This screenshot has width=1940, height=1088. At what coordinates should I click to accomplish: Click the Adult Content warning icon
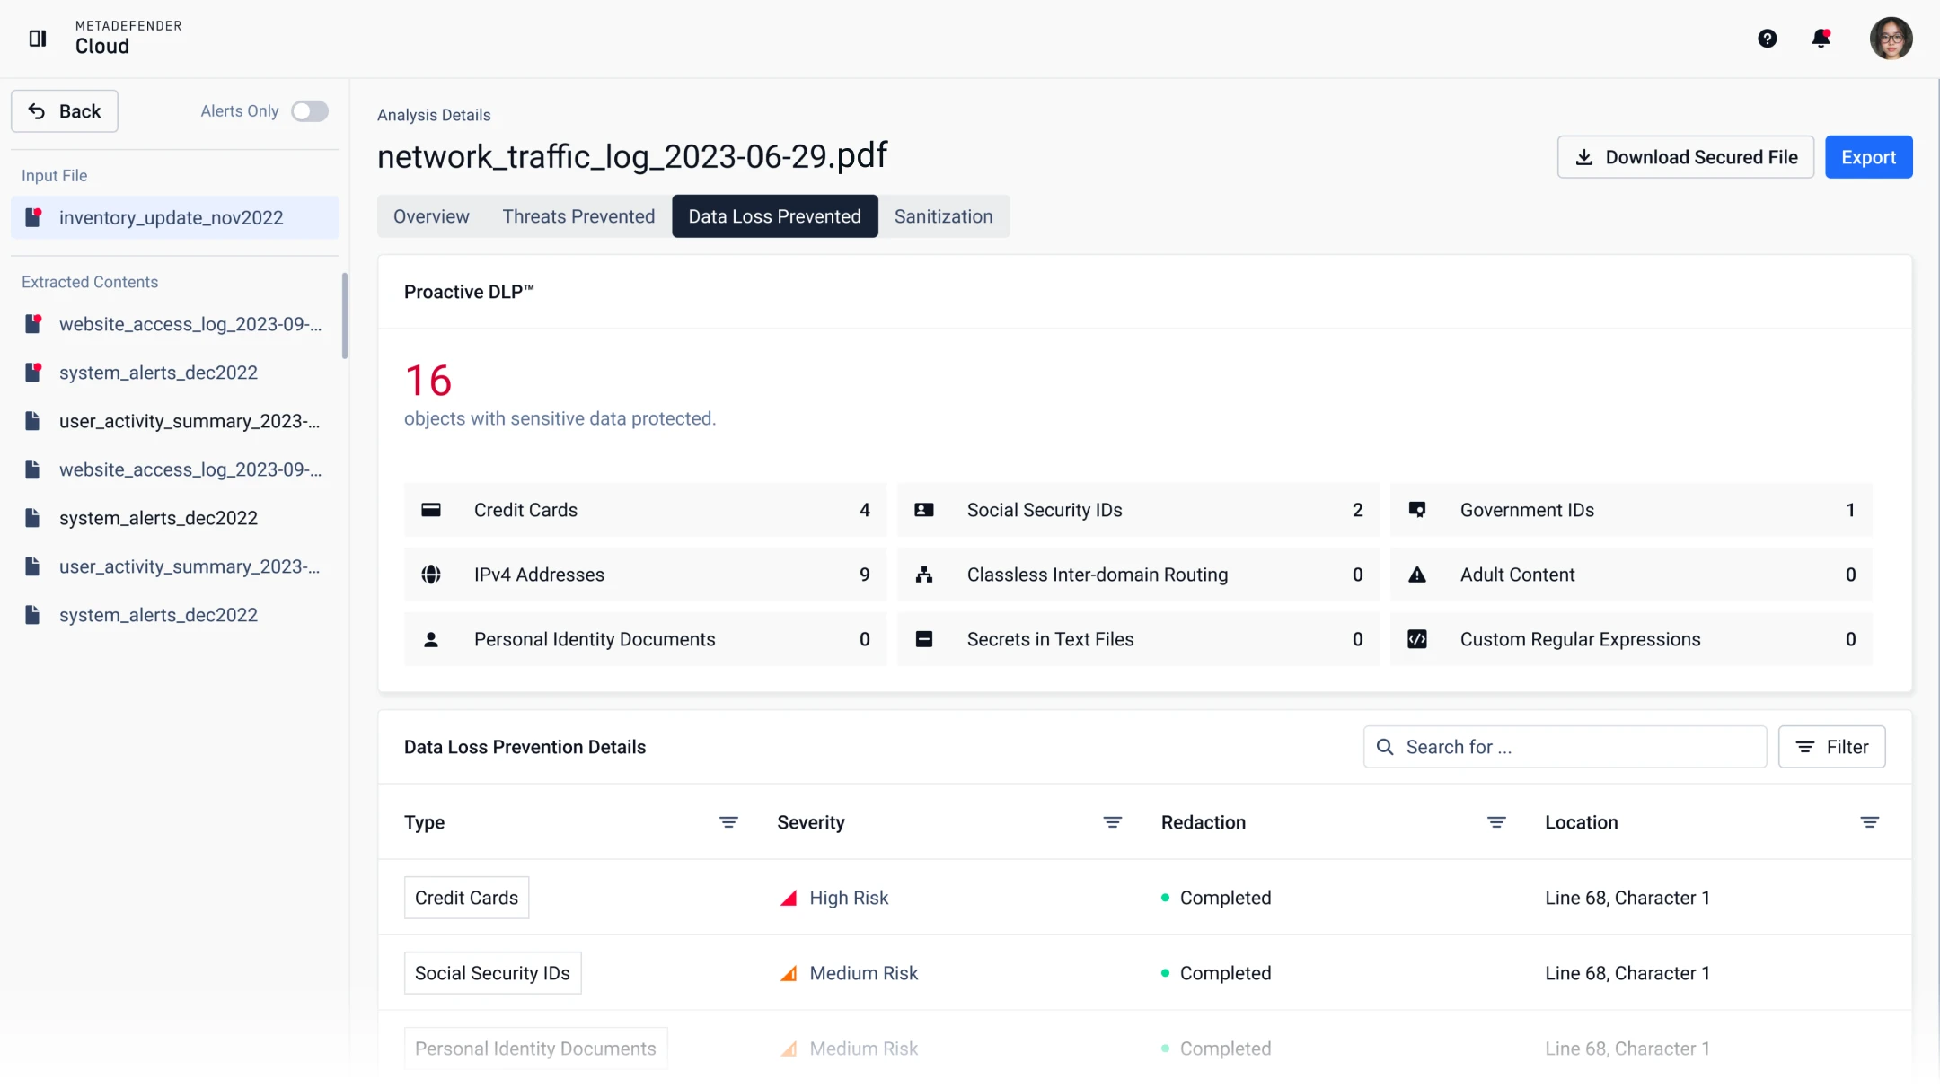coord(1417,575)
